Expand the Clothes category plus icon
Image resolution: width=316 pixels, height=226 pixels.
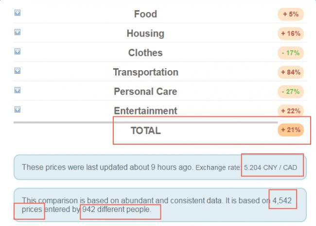point(18,52)
